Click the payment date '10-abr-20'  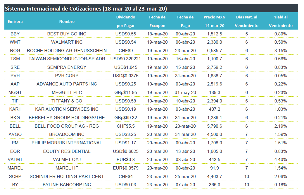pyautogui.click(x=185, y=101)
